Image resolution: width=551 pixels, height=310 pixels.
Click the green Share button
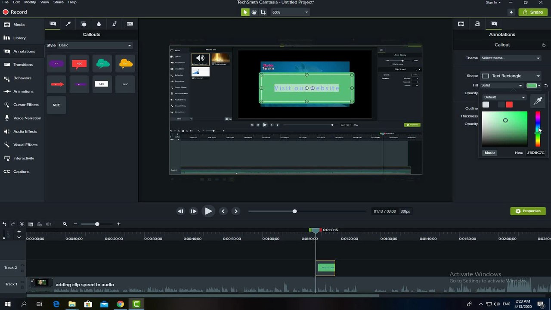[533, 12]
